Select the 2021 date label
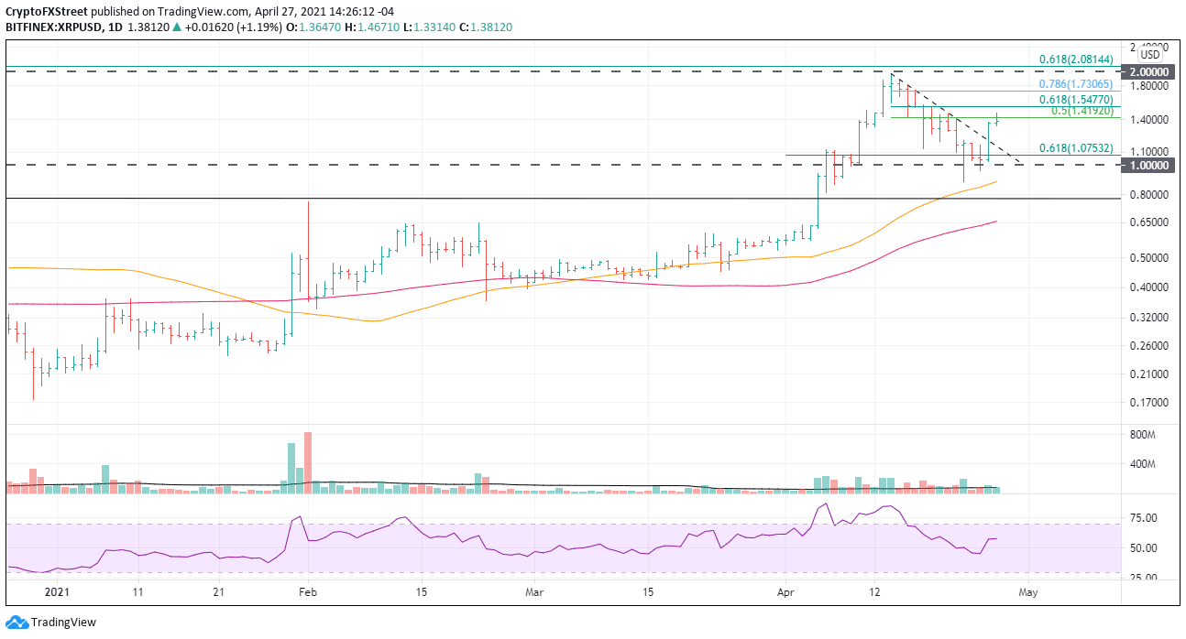This screenshot has width=1186, height=639. [57, 592]
